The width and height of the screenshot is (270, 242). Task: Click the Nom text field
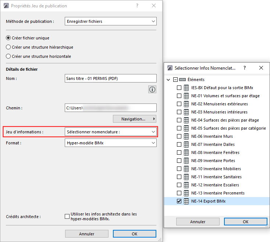[x=111, y=78]
